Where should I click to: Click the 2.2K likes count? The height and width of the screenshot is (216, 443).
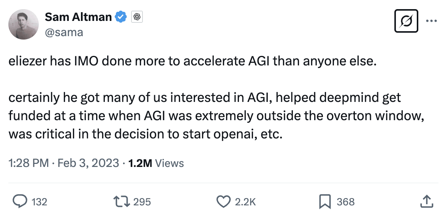(x=245, y=202)
